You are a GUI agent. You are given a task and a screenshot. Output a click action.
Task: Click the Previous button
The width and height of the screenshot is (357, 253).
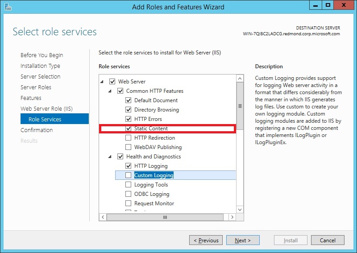(206, 240)
